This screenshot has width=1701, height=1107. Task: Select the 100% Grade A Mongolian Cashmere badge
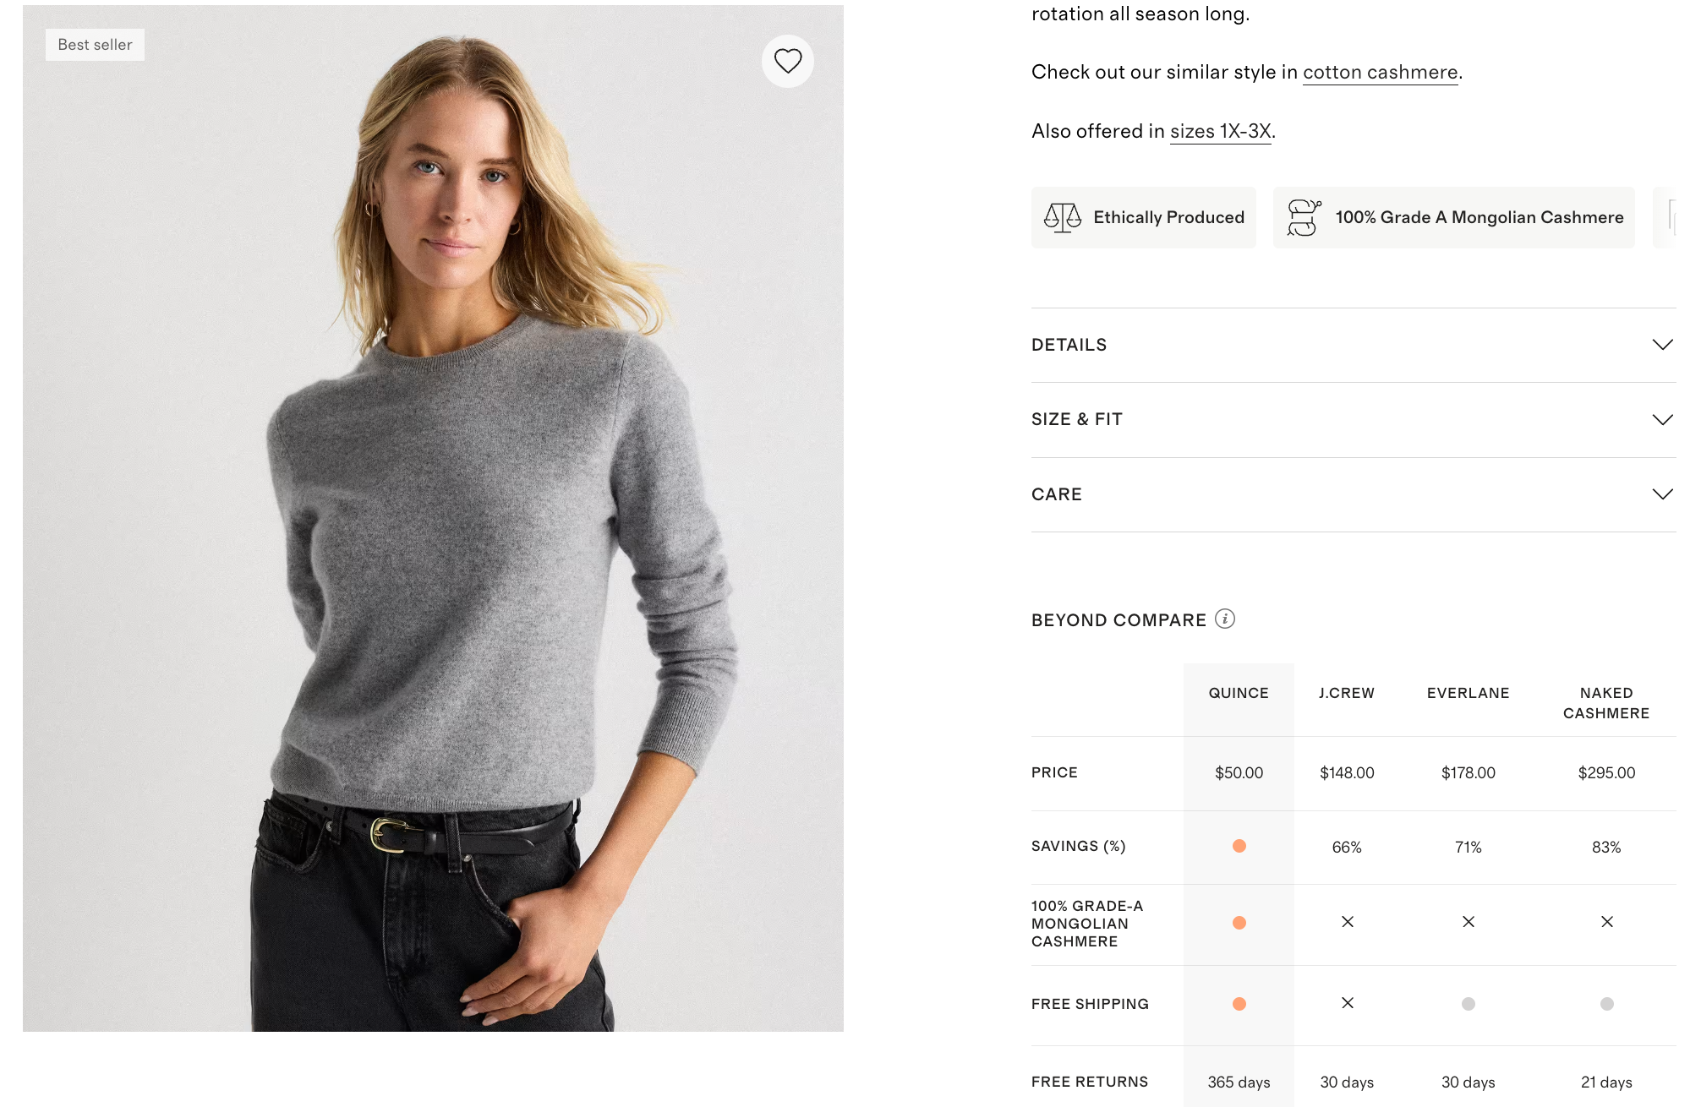coord(1454,217)
